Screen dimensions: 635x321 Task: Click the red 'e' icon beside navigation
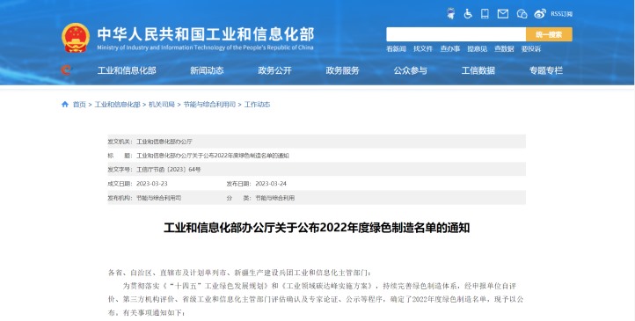click(x=66, y=70)
